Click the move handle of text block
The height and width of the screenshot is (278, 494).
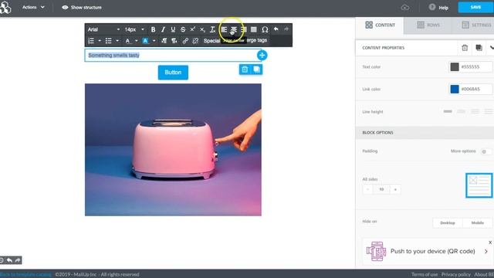(262, 55)
